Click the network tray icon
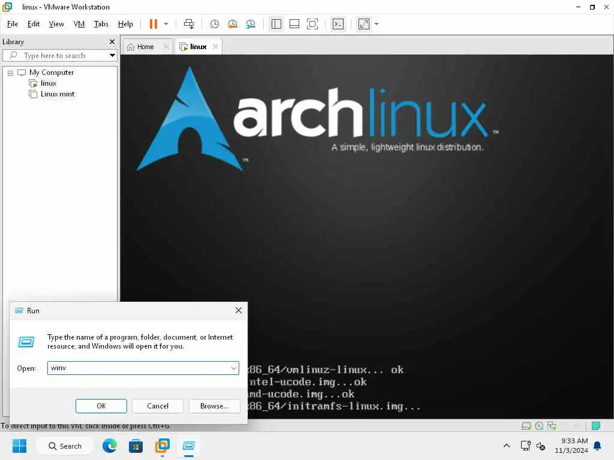The image size is (614, 460). coord(525,446)
